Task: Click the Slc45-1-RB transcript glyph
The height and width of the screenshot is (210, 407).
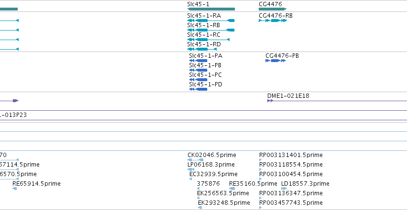Action: [211, 30]
